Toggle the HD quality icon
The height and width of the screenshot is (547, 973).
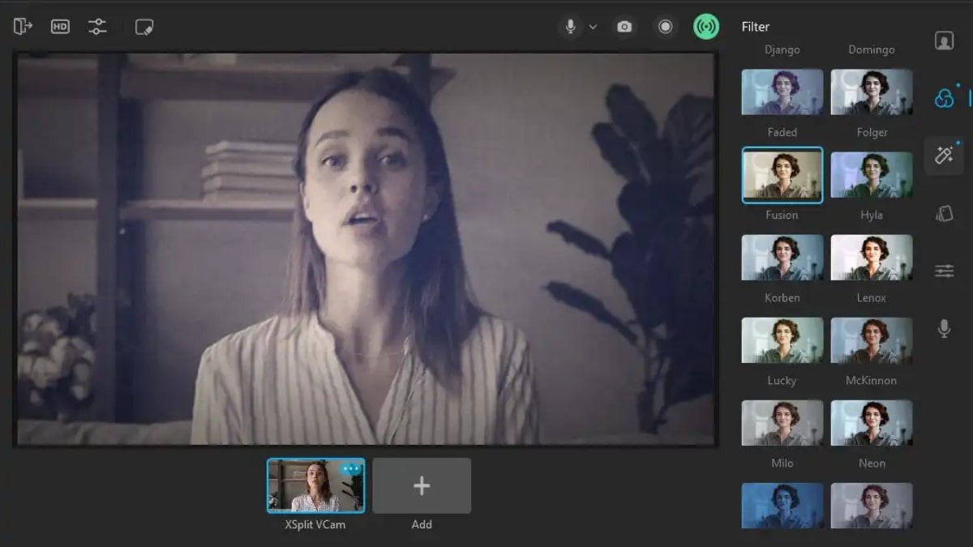[60, 27]
